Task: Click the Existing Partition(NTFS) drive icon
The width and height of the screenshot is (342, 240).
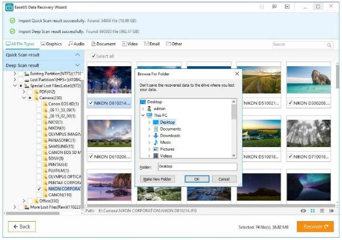Action: pyautogui.click(x=27, y=74)
